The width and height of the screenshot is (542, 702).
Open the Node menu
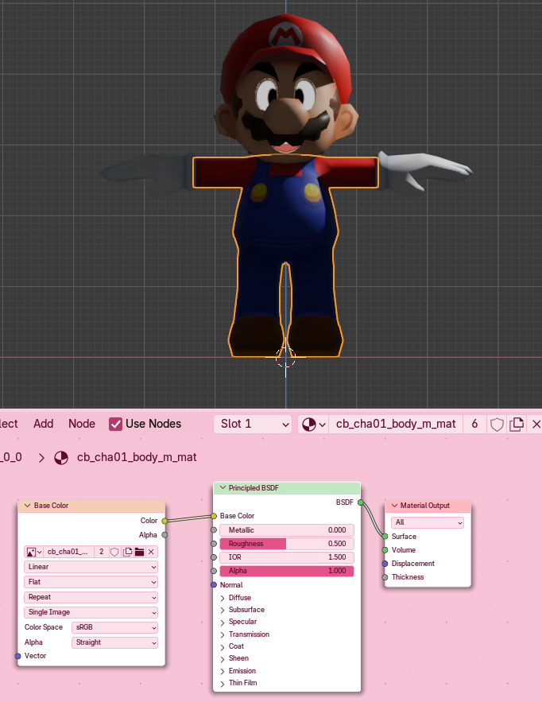pyautogui.click(x=81, y=424)
